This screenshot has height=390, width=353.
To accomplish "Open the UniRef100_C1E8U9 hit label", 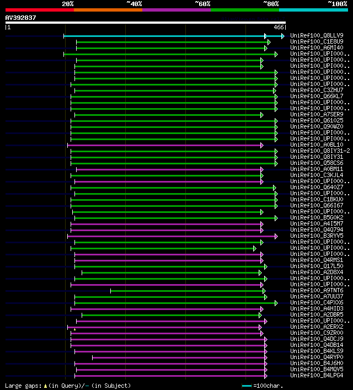I will click(x=317, y=41).
